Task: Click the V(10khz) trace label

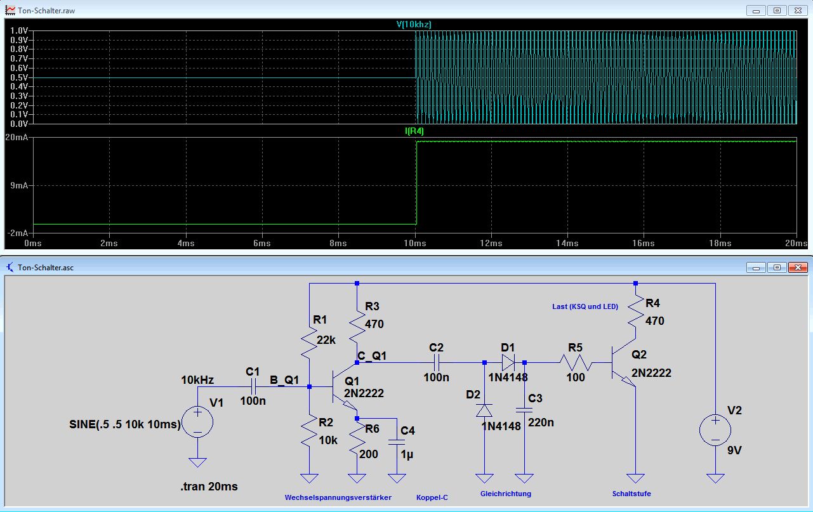Action: (414, 24)
